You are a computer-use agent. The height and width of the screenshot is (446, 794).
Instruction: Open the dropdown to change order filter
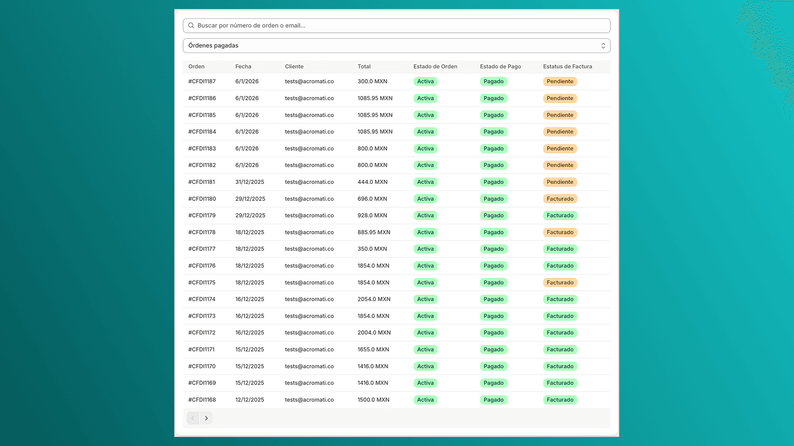[397, 45]
